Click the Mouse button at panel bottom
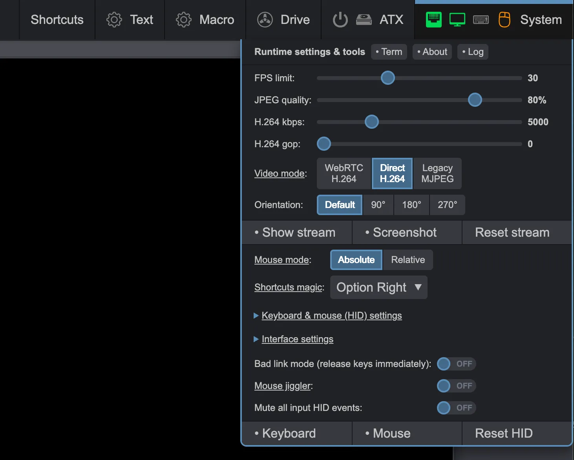This screenshot has width=574, height=460. coord(407,433)
